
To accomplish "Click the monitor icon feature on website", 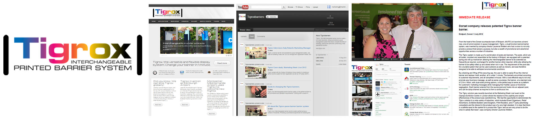I will (182, 73).
